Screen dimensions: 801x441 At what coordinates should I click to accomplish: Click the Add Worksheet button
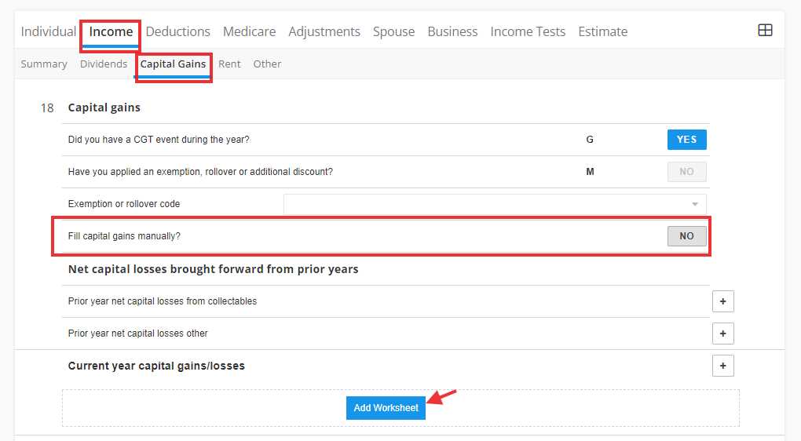click(x=386, y=408)
